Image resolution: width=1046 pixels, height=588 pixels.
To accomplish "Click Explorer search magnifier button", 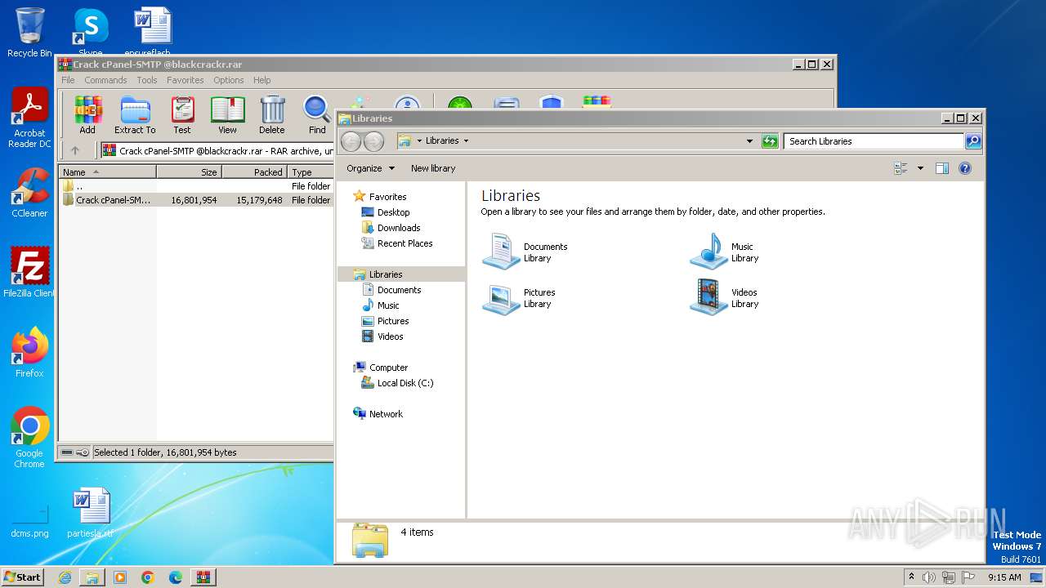I will (x=973, y=141).
